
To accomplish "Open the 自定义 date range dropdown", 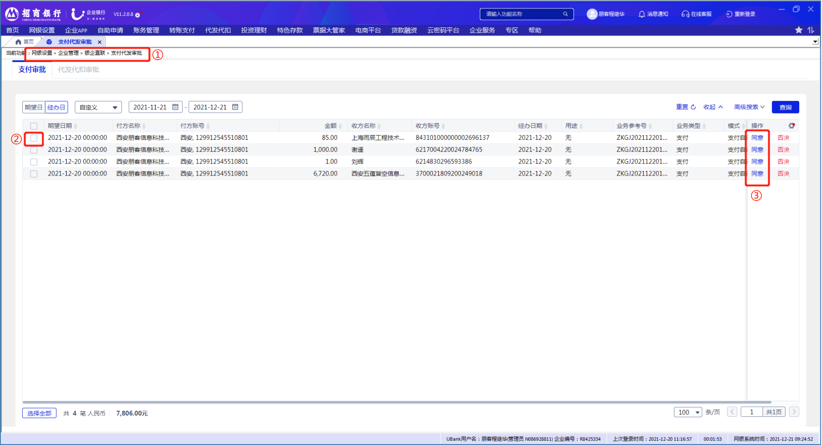I will click(98, 107).
